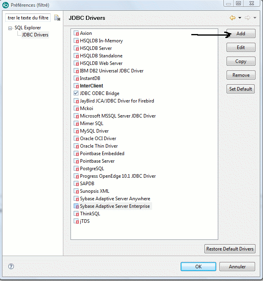
Task: Click the IBM DB2 Universal driver icon
Action: pyautogui.click(x=76, y=71)
